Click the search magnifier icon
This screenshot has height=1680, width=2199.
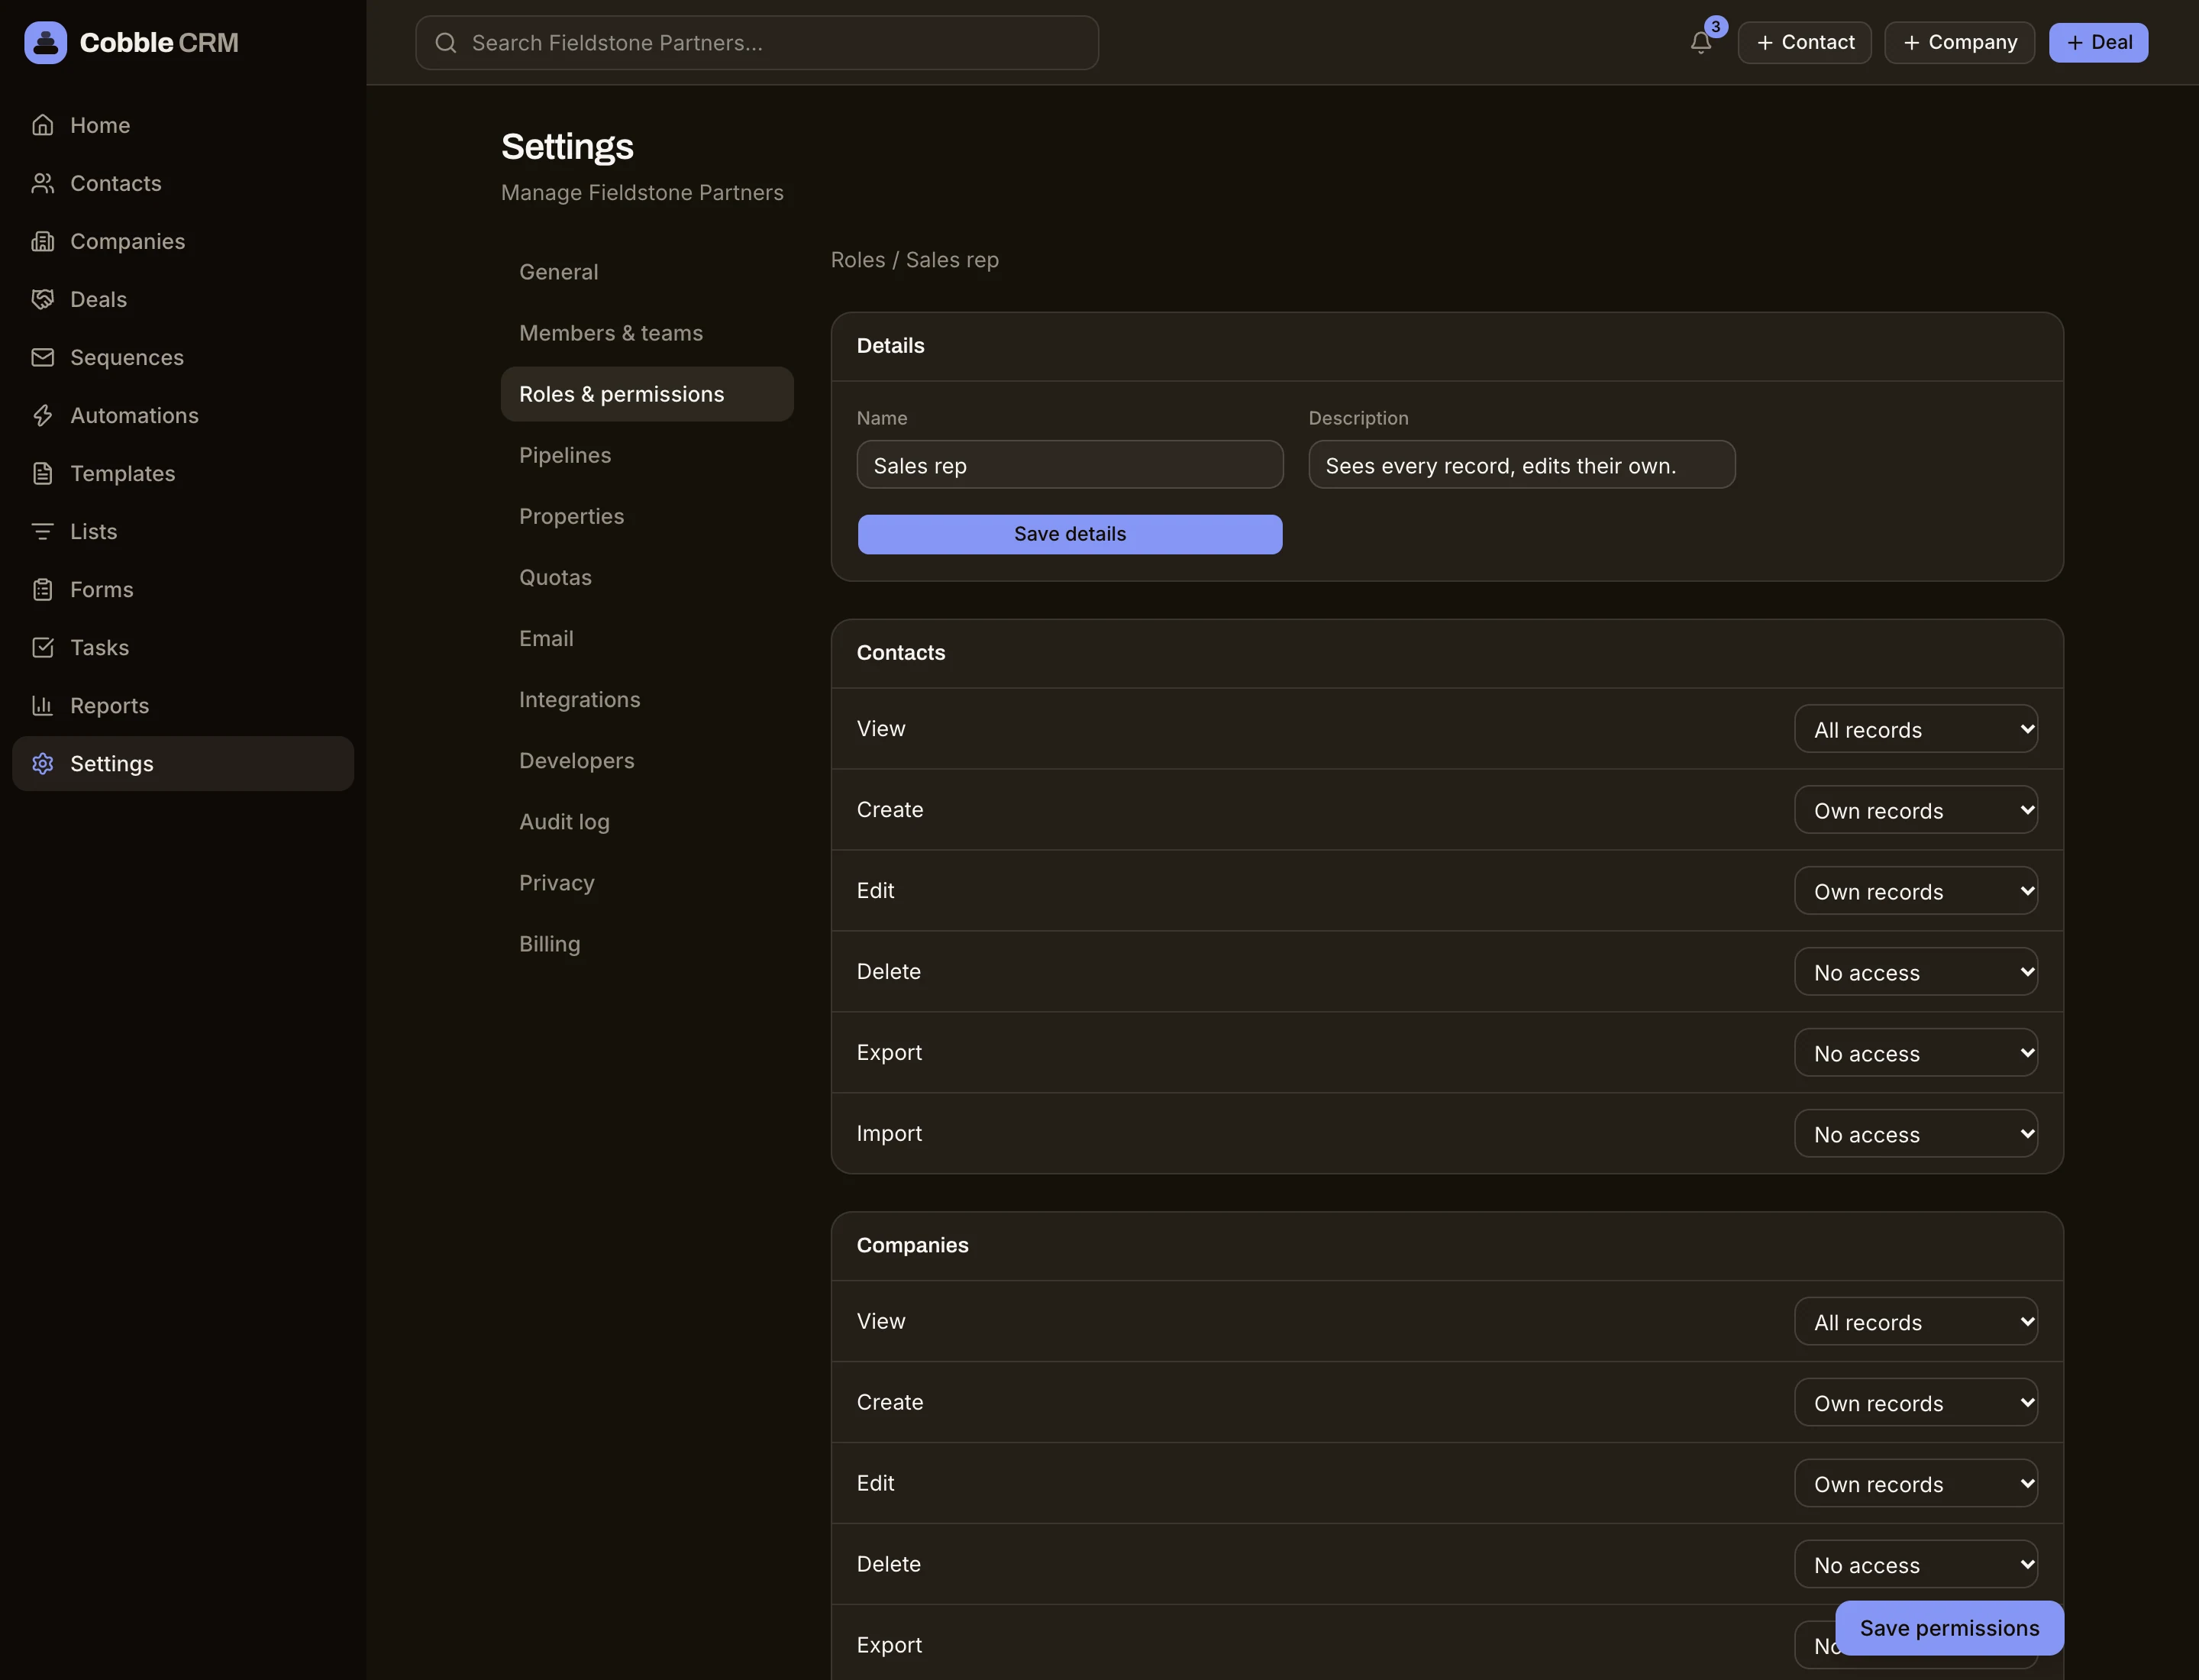tap(446, 43)
